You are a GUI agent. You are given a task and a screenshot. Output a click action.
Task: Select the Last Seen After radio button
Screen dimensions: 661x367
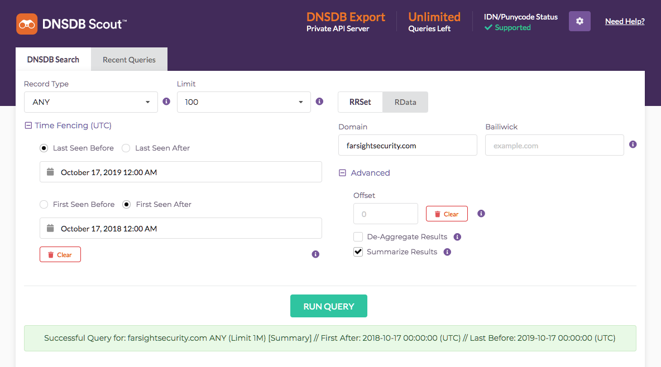pyautogui.click(x=126, y=148)
